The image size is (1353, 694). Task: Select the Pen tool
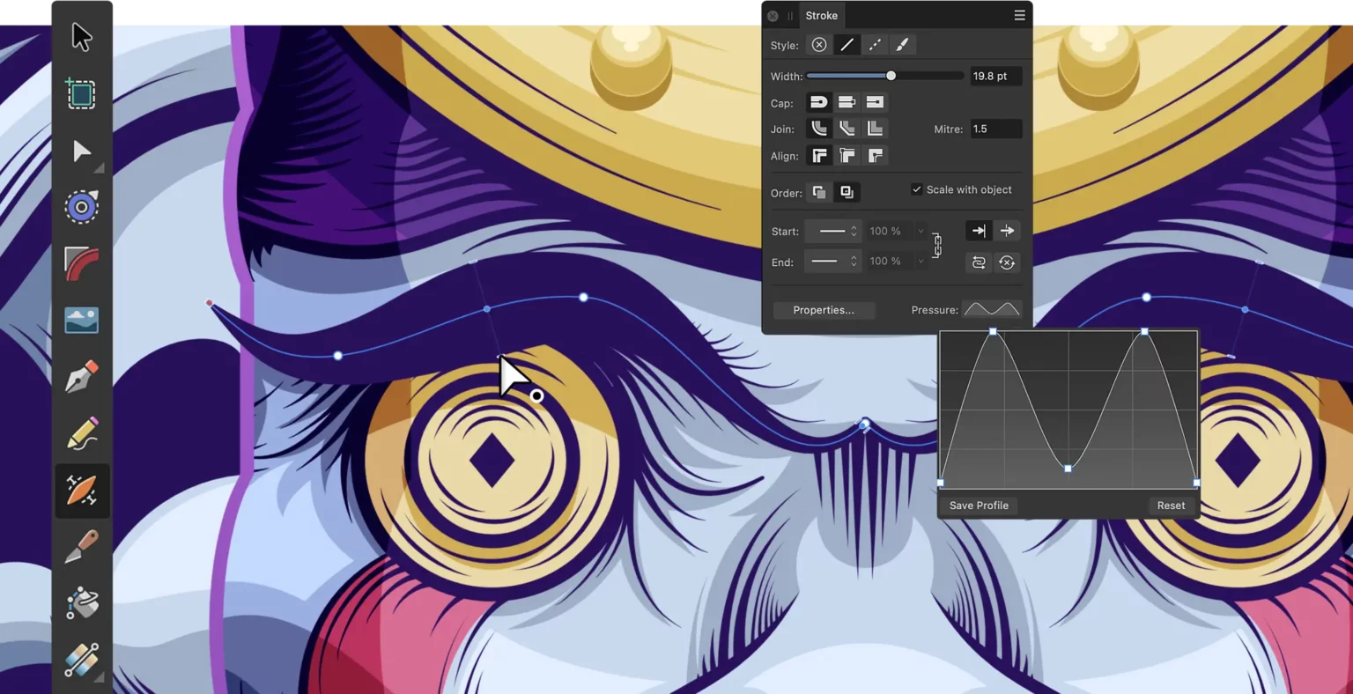(x=82, y=377)
